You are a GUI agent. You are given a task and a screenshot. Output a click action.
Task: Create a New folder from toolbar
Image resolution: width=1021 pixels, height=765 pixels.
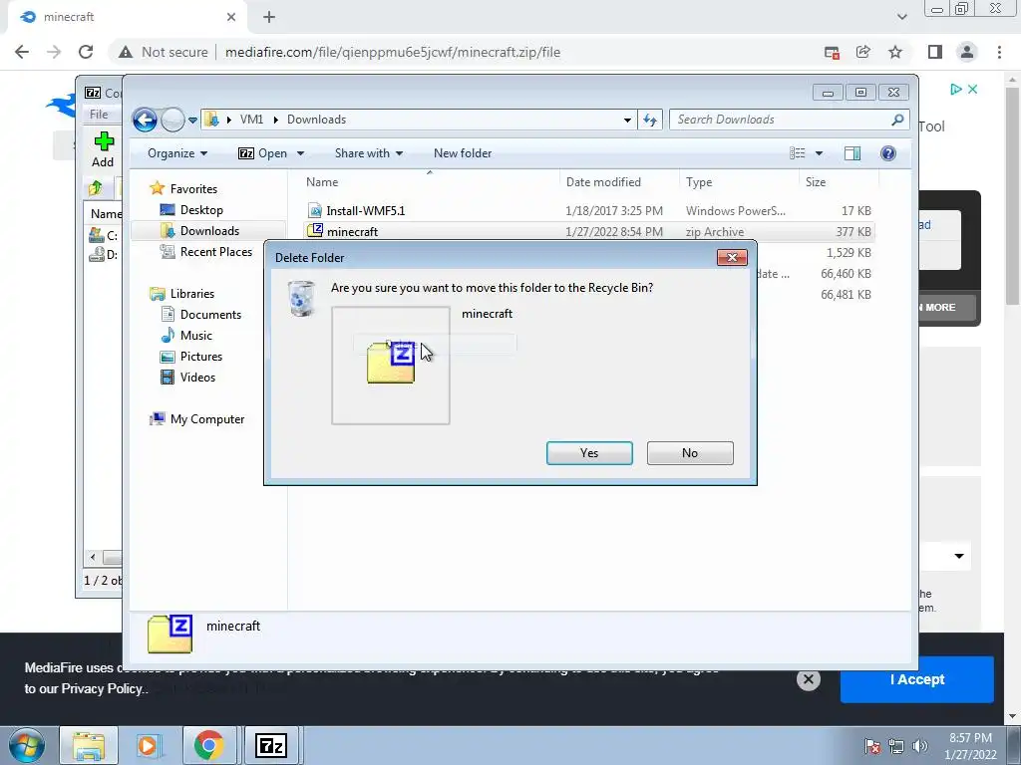(x=463, y=153)
